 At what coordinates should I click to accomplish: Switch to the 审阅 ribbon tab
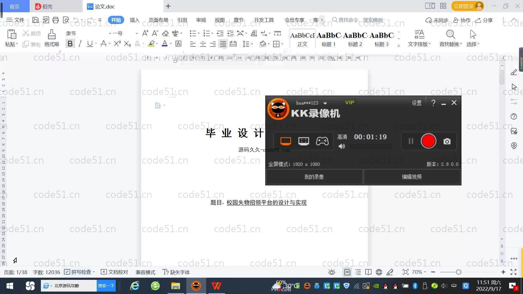[201, 20]
